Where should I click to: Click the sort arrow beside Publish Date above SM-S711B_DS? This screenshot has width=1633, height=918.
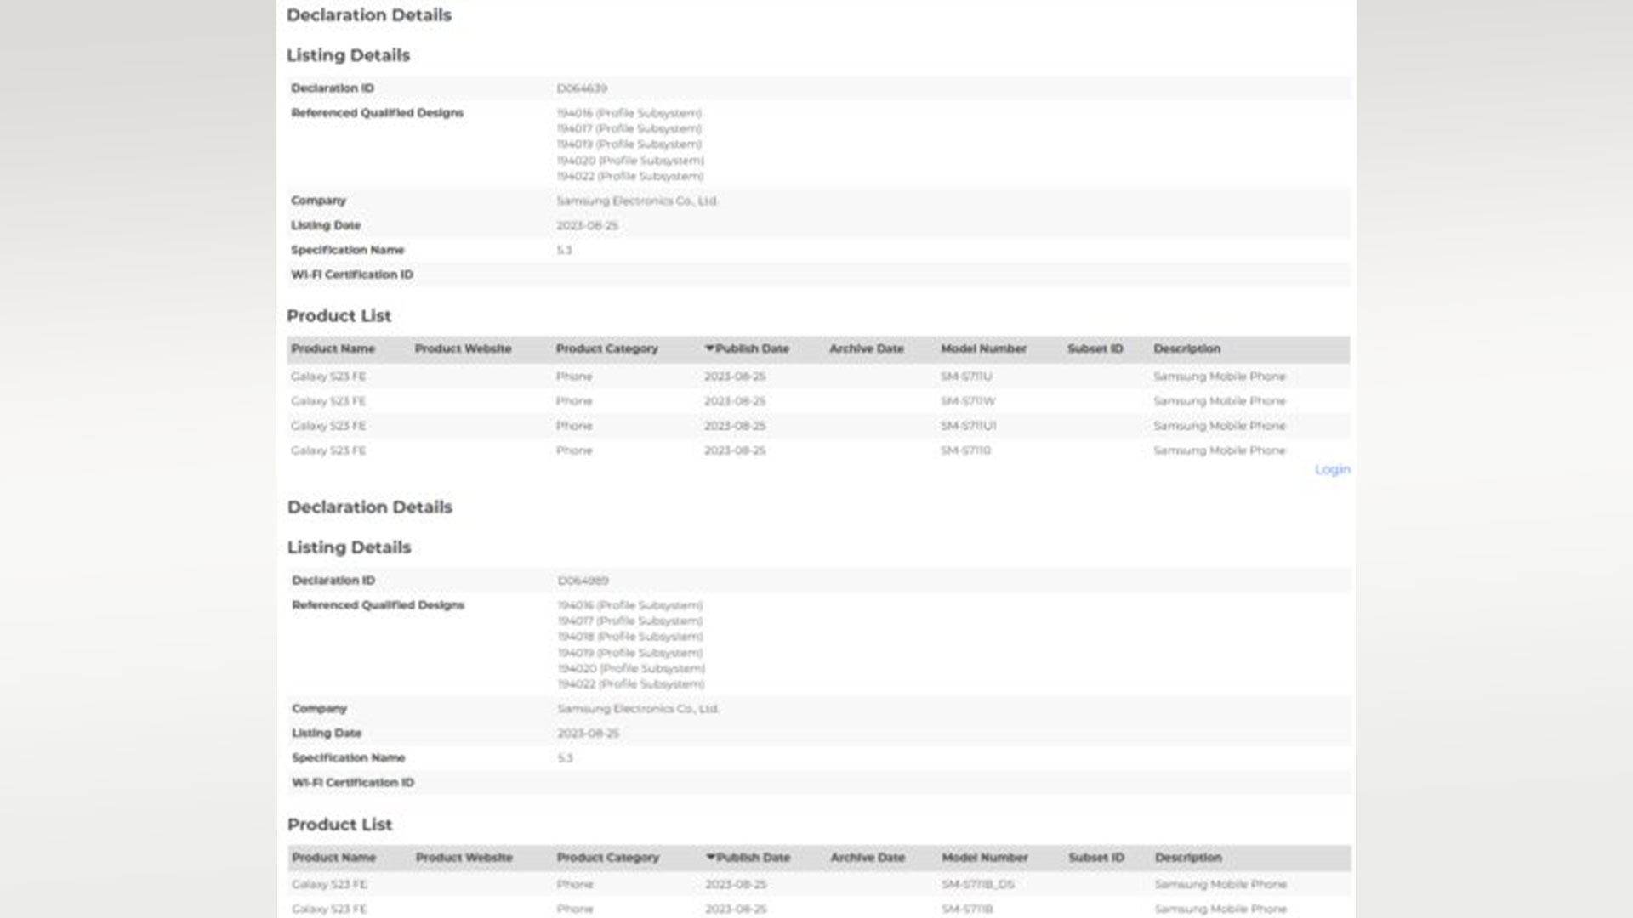[711, 857]
